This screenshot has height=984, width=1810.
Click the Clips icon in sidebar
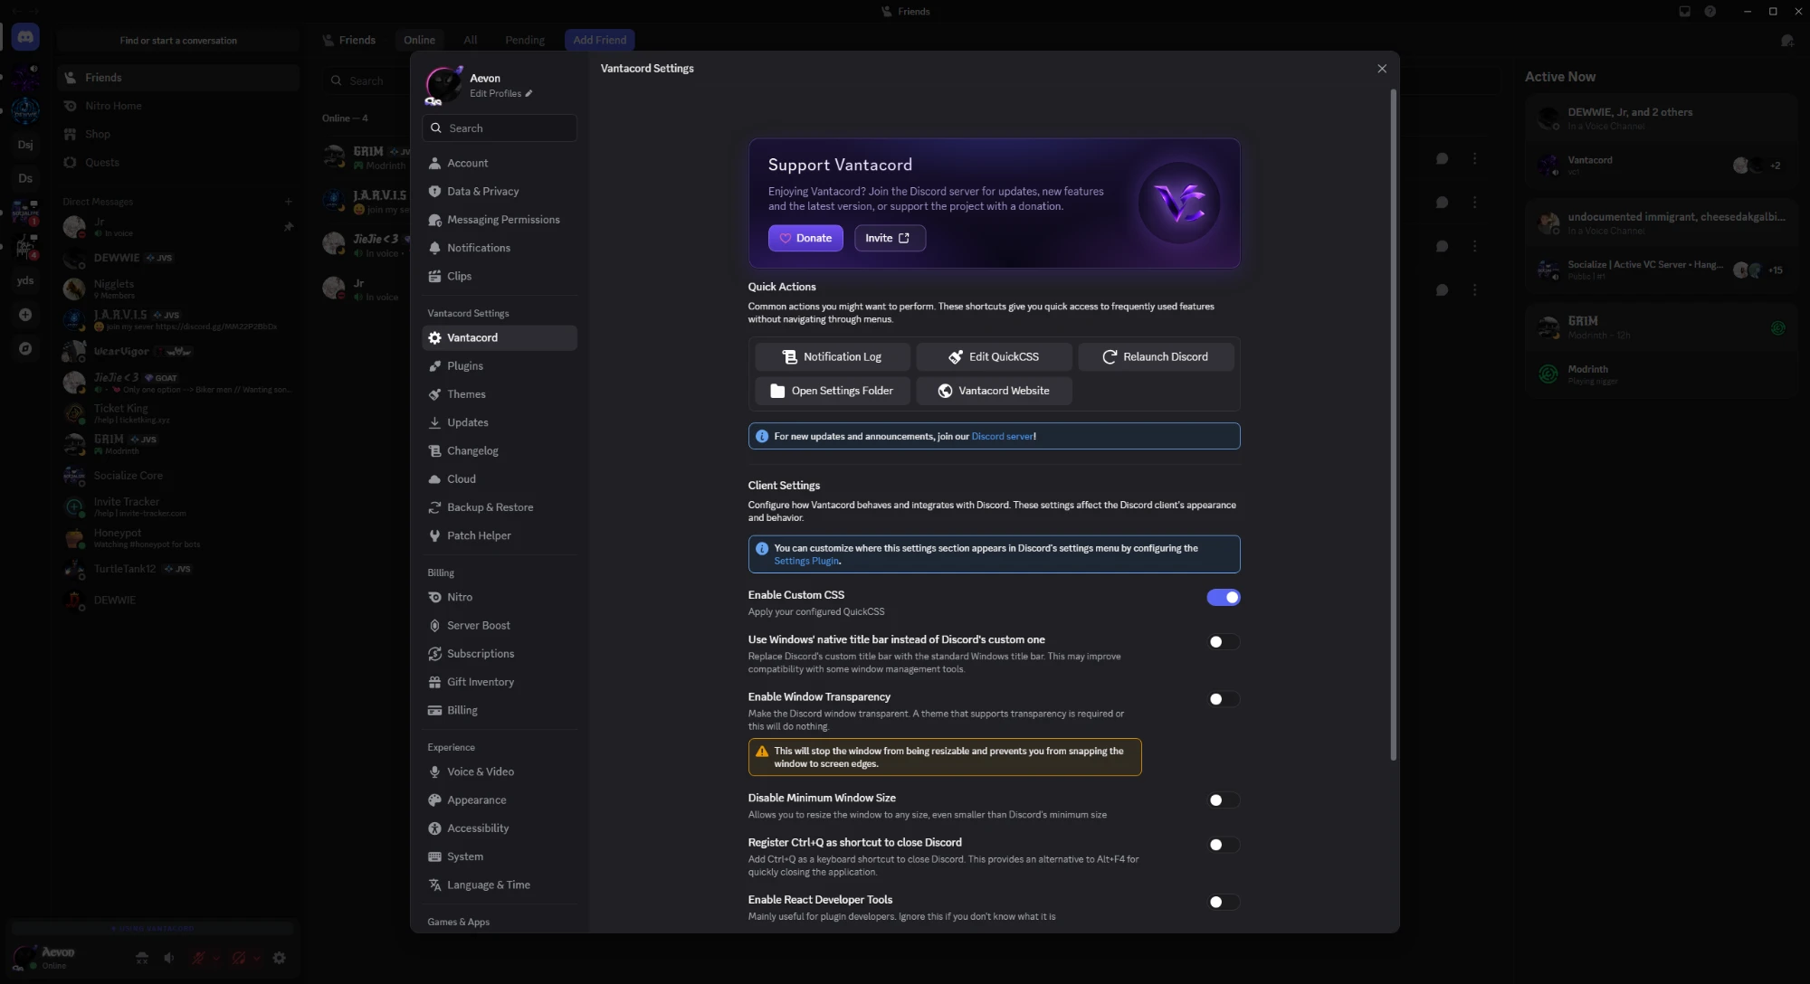tap(434, 277)
